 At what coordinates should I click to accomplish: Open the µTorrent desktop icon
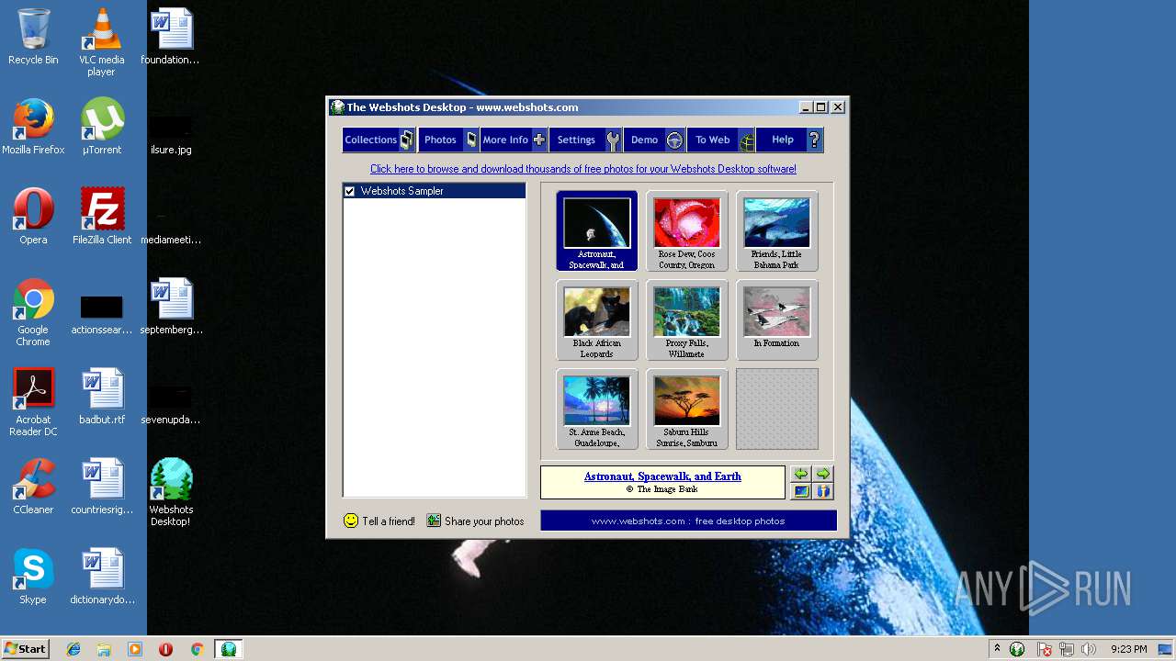point(101,128)
